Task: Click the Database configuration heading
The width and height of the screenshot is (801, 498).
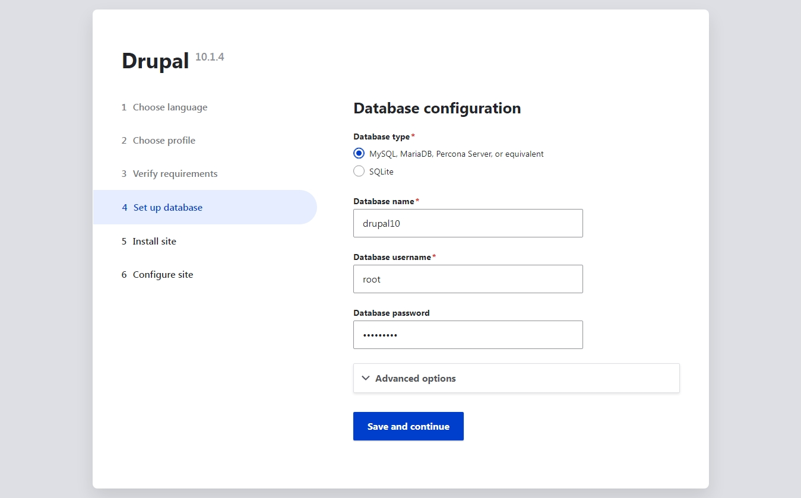Action: tap(437, 108)
